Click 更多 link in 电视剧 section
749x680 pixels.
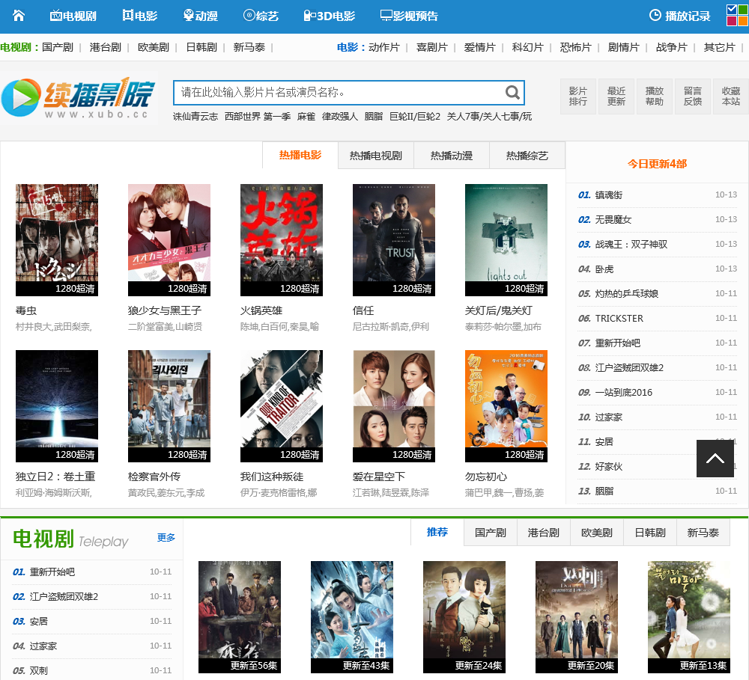tap(166, 538)
